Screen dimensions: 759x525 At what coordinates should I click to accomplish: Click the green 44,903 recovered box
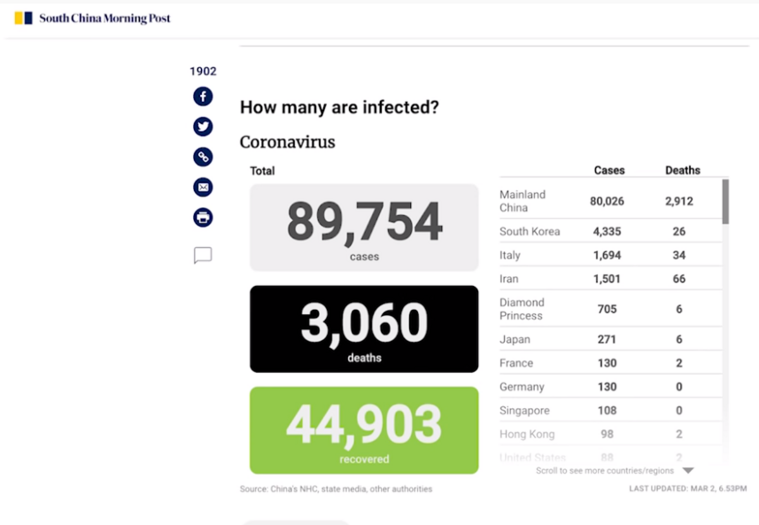pos(364,430)
